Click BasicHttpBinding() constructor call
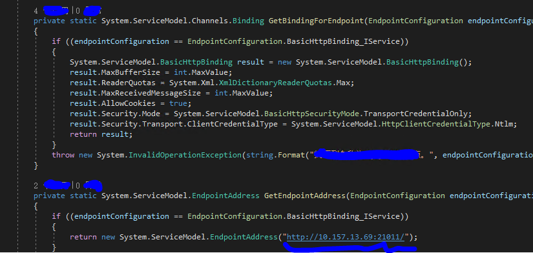Viewport: 533px width, 253px height. [x=427, y=62]
